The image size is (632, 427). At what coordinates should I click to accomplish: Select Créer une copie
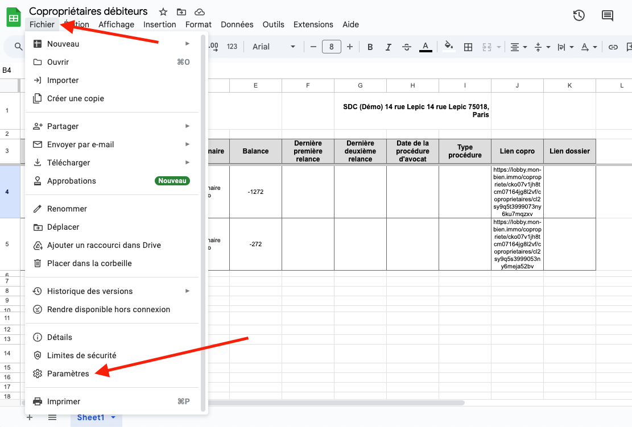point(113,98)
